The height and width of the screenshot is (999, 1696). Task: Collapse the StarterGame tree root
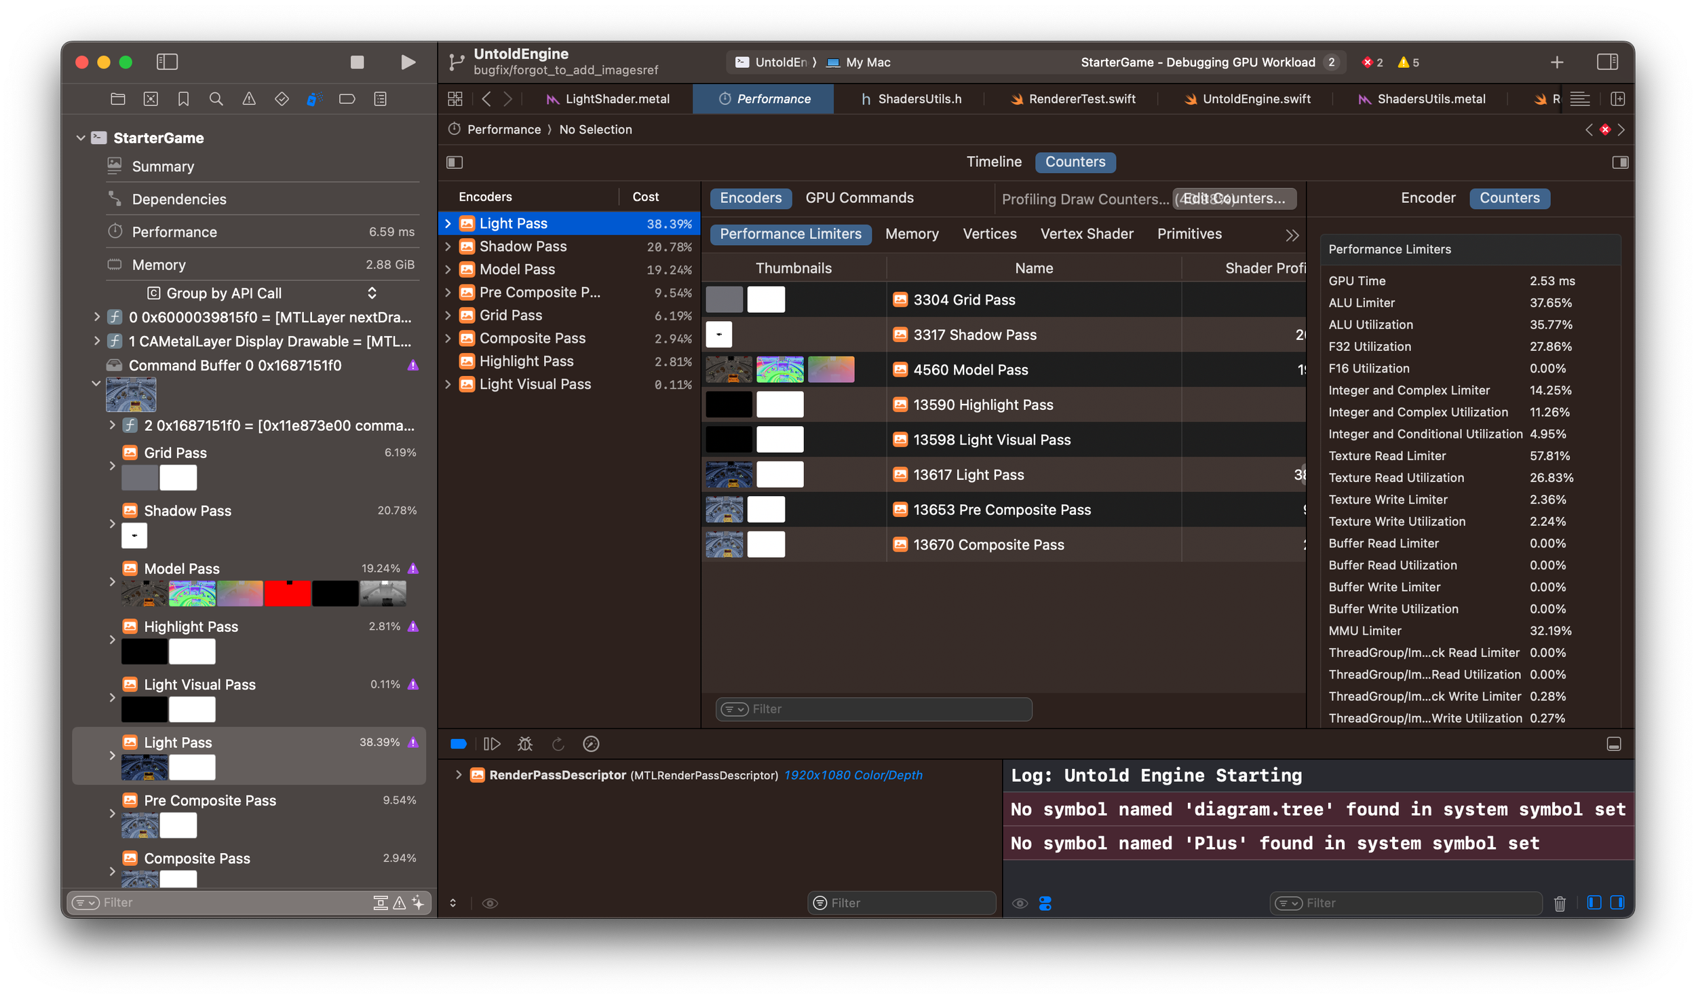click(81, 138)
